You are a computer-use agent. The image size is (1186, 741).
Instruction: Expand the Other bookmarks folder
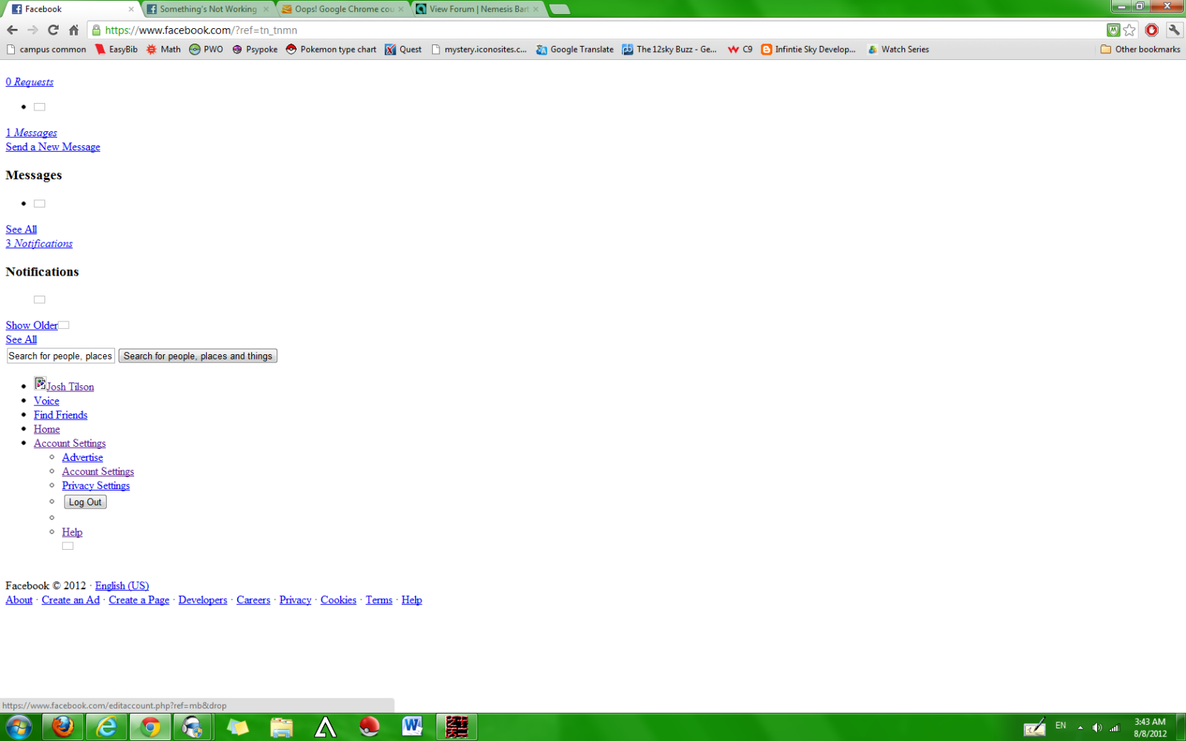point(1140,50)
